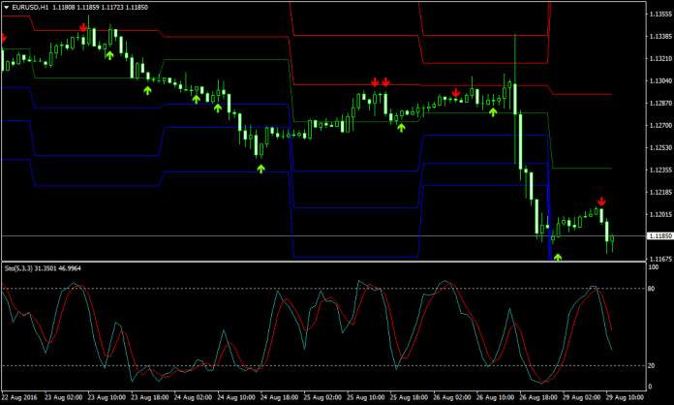Click the 22 Aug 2016 date label
Image resolution: width=674 pixels, height=405 pixels.
click(x=21, y=396)
